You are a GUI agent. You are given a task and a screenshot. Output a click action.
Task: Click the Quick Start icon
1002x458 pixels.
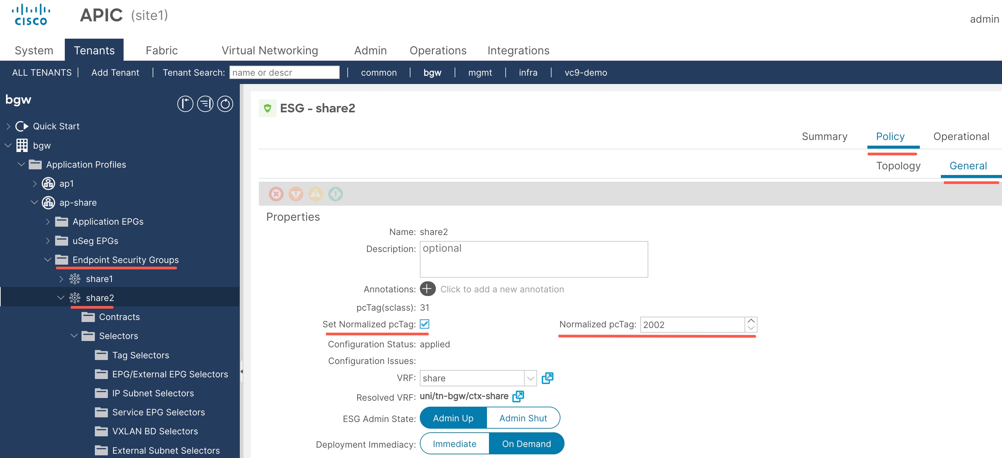pyautogui.click(x=22, y=126)
